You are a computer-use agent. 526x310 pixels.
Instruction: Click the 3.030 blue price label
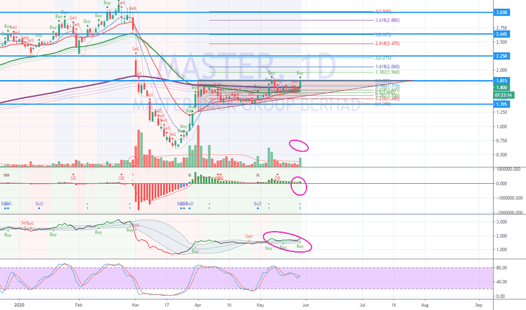click(502, 12)
